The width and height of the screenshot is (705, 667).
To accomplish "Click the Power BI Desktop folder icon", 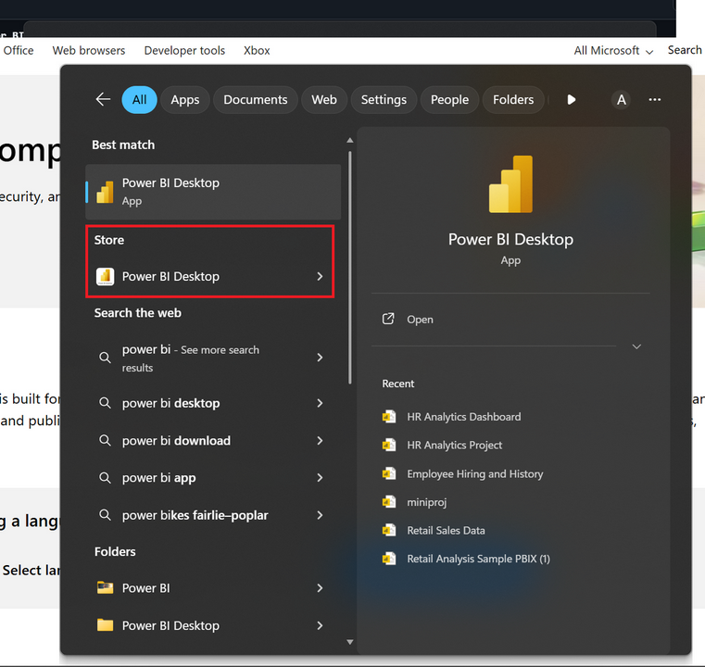I will point(106,624).
